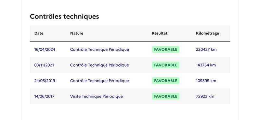Select the 03/11/2021 date entry
260x120 pixels.
tap(44, 65)
